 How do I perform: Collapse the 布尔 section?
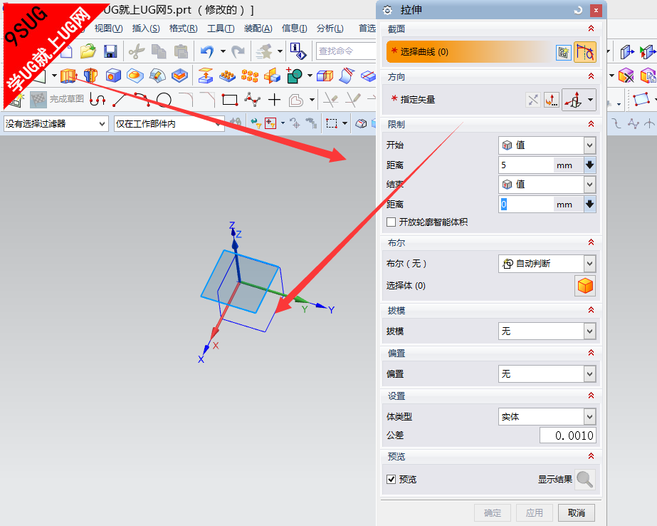[x=592, y=242]
